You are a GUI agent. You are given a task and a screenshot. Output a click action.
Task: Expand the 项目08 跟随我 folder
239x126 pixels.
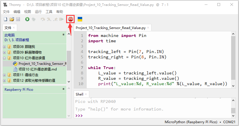tap(5, 47)
